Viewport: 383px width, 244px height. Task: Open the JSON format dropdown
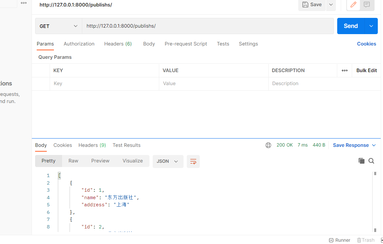[168, 161]
